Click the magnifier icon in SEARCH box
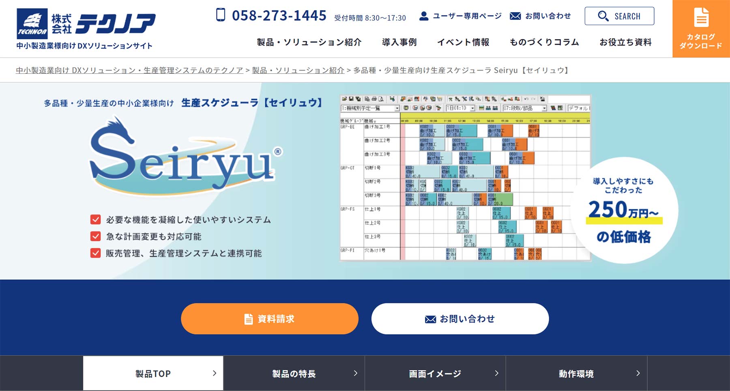 click(603, 16)
